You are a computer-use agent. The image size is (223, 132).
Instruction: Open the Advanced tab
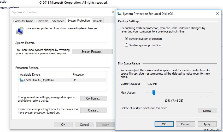coord(58,21)
